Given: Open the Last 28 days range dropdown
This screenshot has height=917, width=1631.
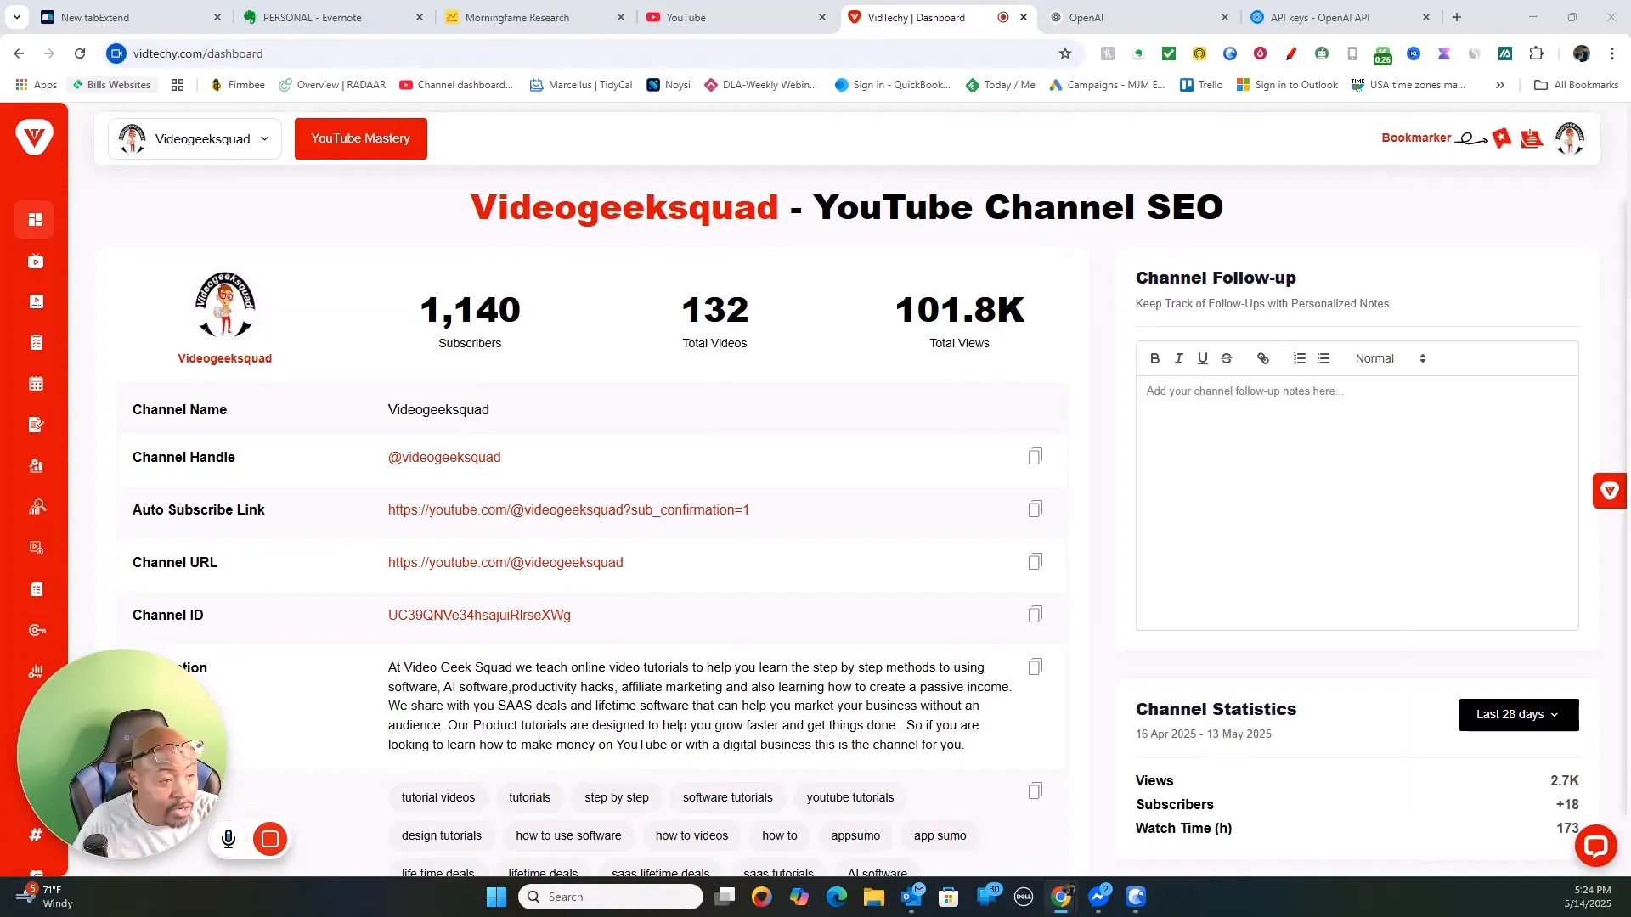Looking at the screenshot, I should [x=1518, y=714].
